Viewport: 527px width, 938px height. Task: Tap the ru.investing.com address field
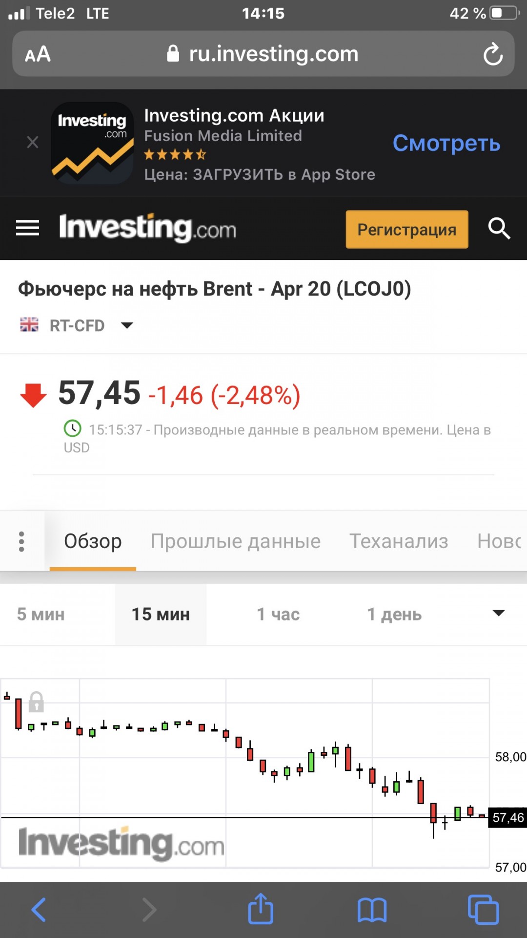pyautogui.click(x=263, y=54)
